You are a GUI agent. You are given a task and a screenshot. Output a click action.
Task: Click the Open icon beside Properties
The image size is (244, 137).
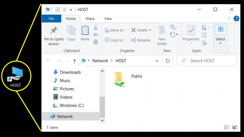[x=204, y=28]
